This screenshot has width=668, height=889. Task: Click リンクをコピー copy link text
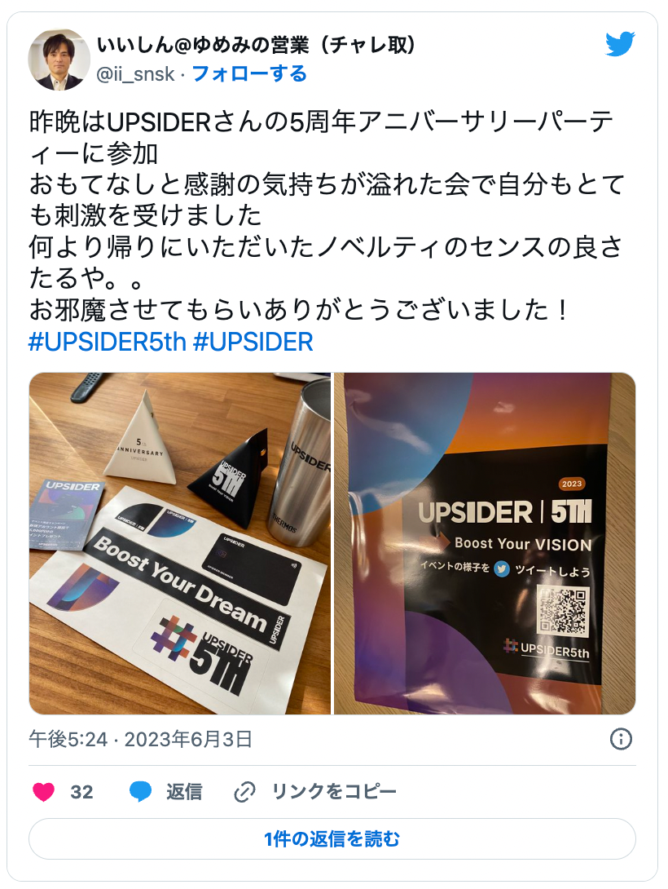[334, 791]
